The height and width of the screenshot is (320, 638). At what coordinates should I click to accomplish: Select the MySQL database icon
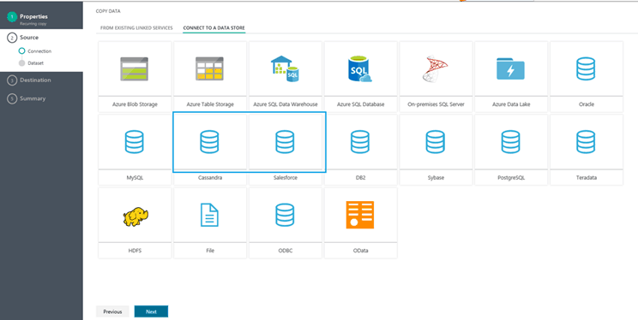click(135, 142)
